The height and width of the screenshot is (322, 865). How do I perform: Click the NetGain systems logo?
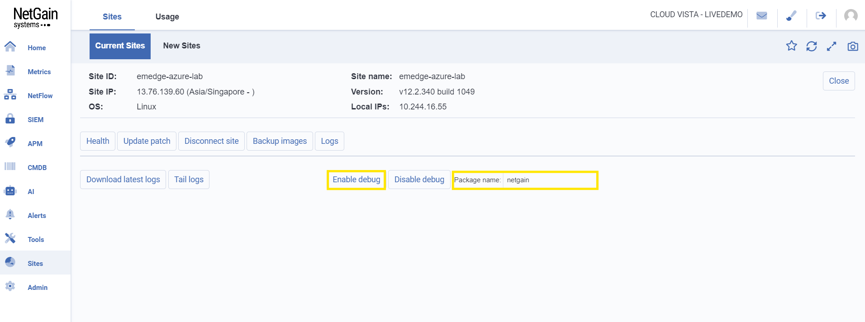click(35, 18)
